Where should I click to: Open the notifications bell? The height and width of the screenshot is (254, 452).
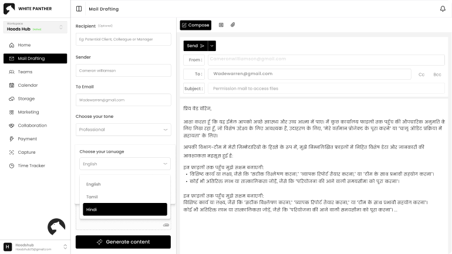(443, 9)
